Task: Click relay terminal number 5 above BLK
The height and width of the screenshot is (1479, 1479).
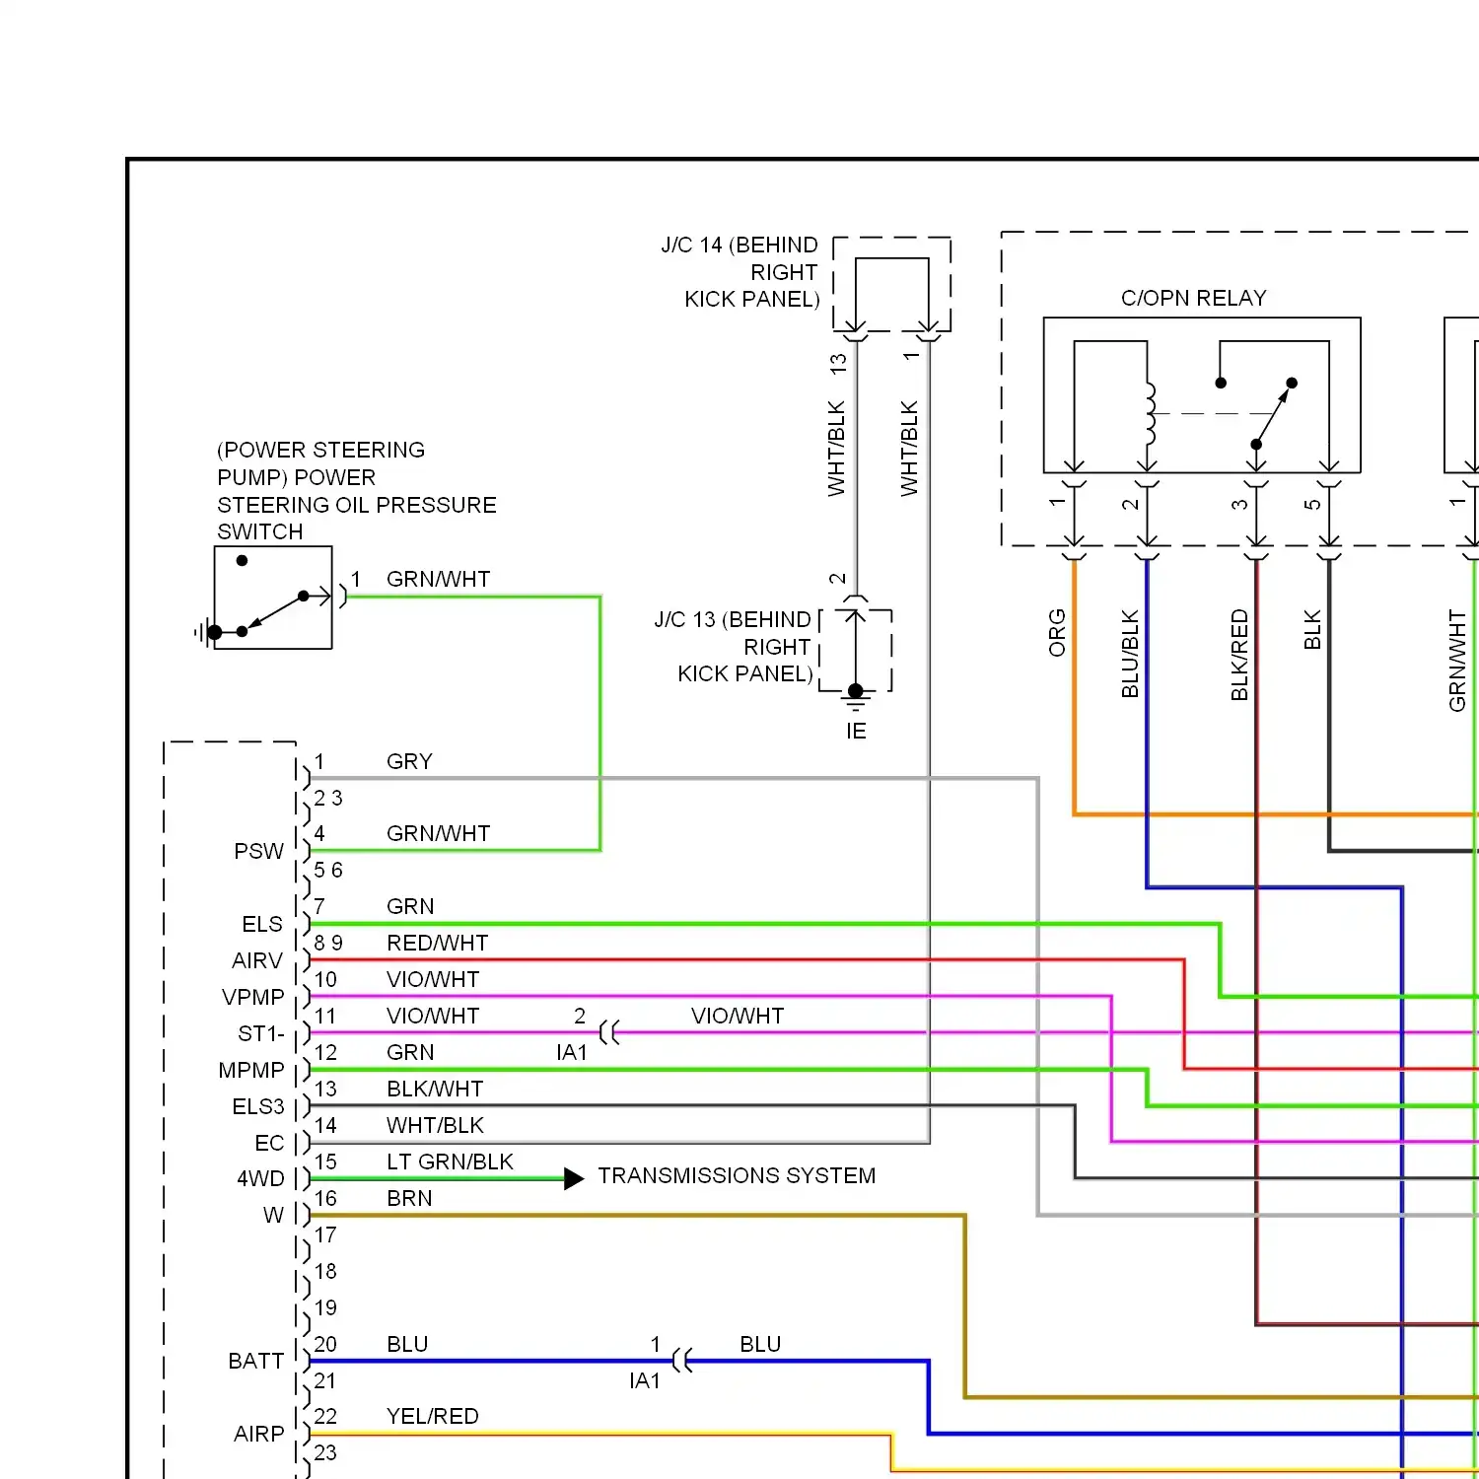Action: pyautogui.click(x=1312, y=504)
